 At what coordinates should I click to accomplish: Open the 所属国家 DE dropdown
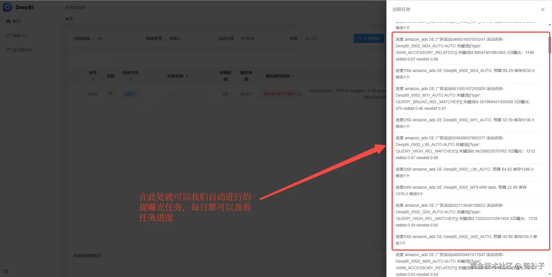[115, 38]
